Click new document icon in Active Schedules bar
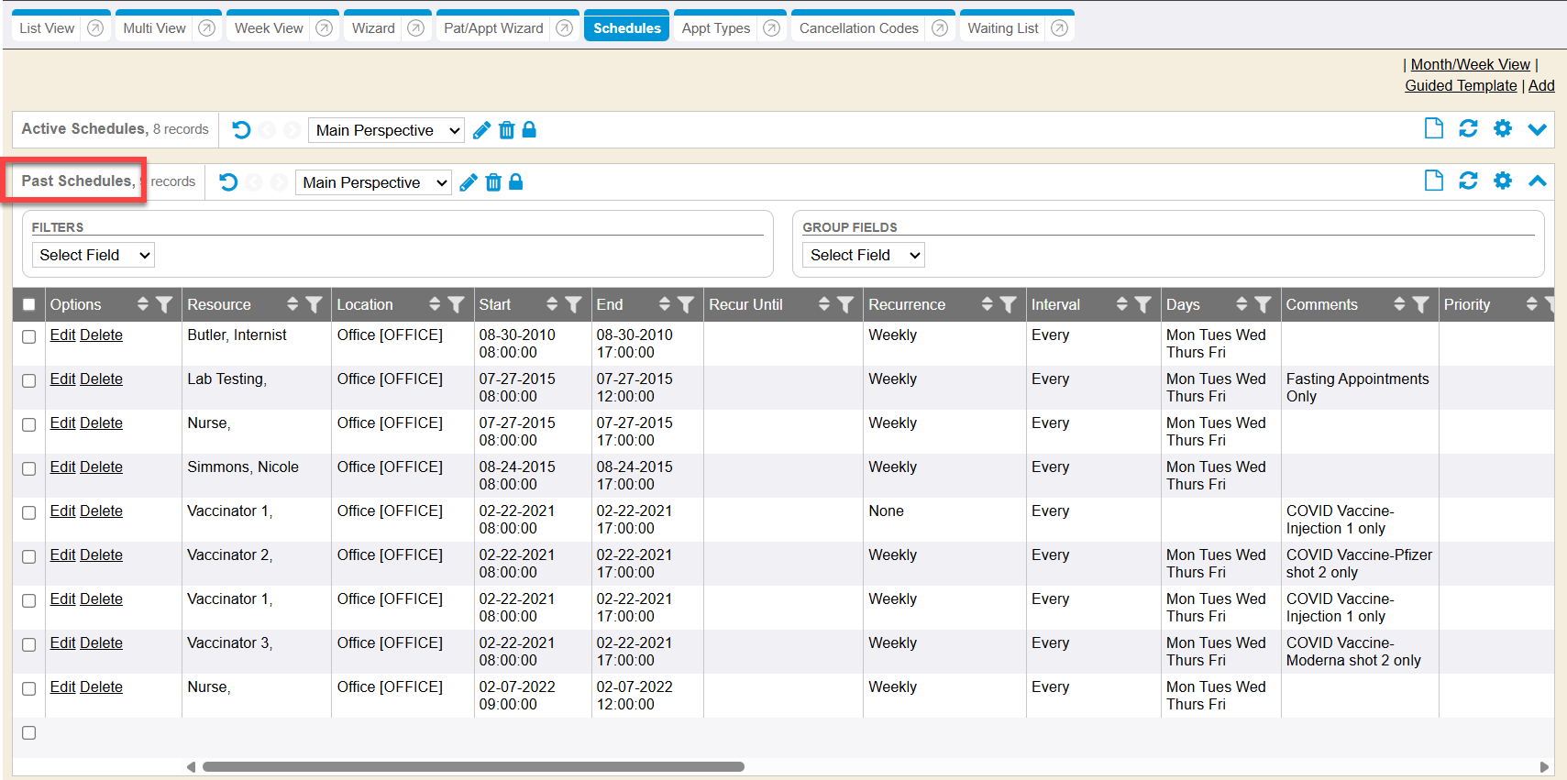This screenshot has height=780, width=1567. (1433, 128)
